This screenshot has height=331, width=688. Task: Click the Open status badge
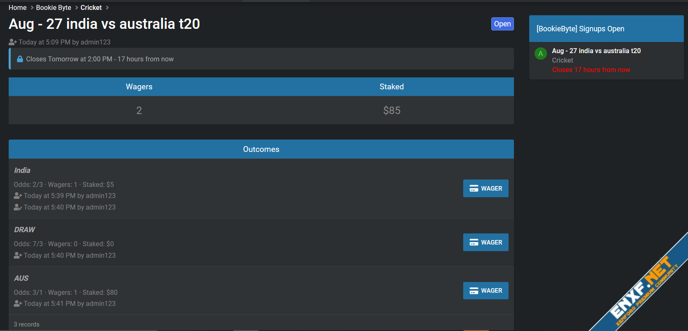point(502,24)
